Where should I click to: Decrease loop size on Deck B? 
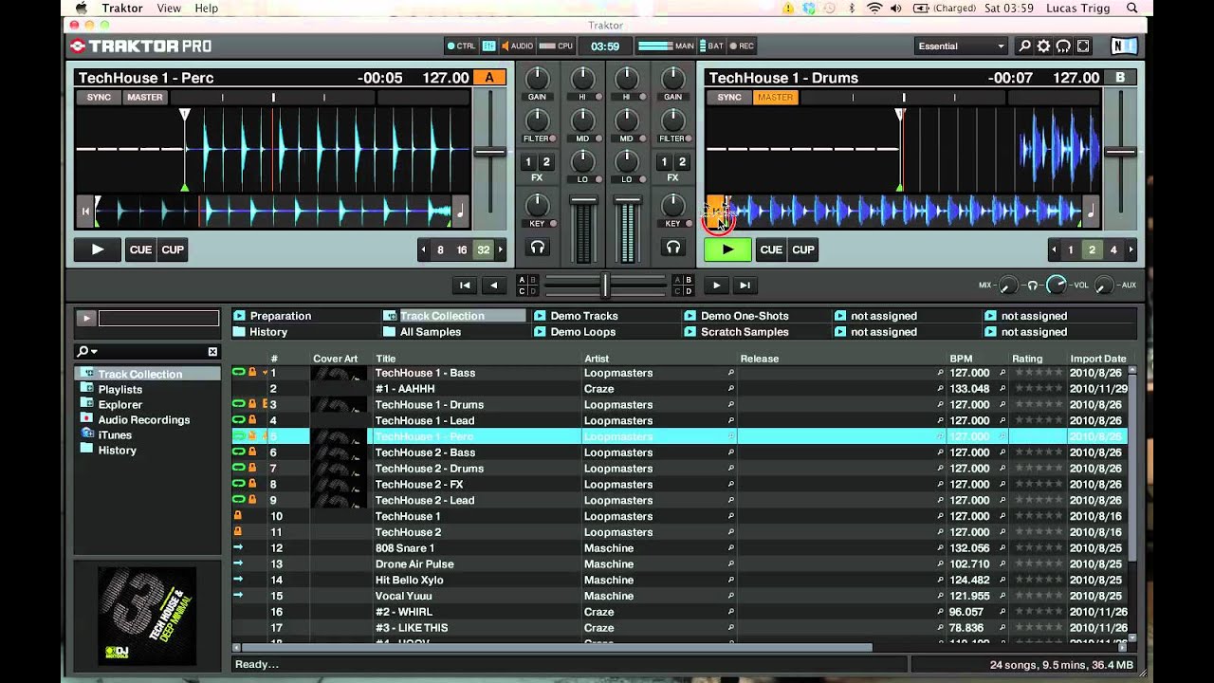click(x=1053, y=249)
